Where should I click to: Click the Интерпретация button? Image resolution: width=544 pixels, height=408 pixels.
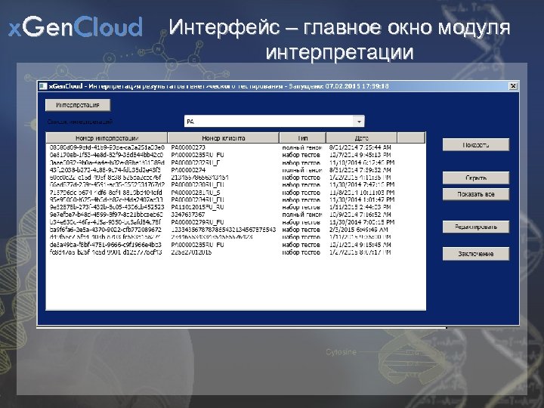coord(78,105)
